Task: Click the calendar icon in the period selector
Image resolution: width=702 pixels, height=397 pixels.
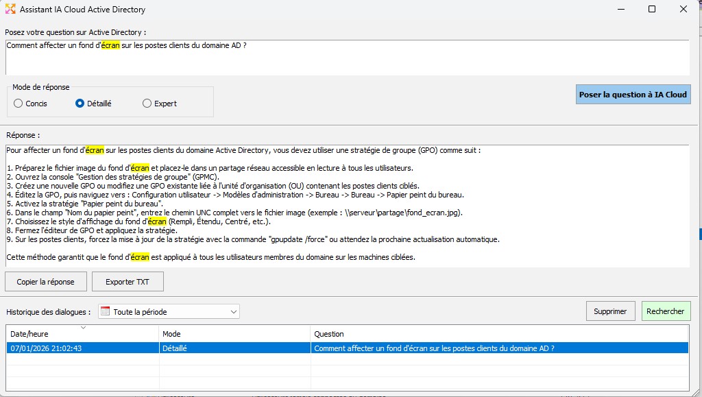Action: tap(105, 311)
